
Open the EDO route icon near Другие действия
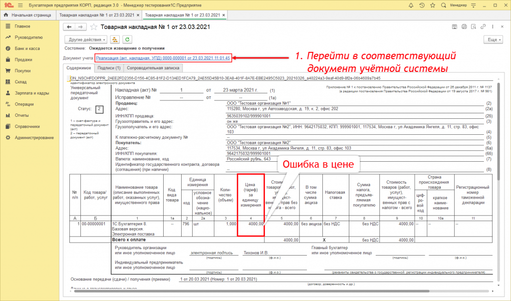point(114,39)
